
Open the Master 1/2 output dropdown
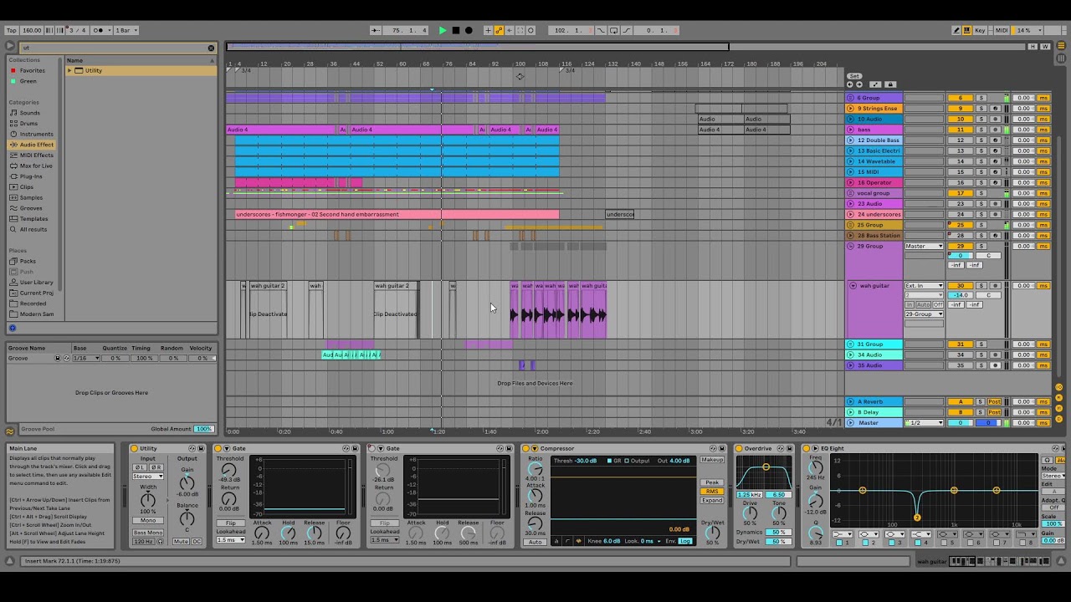pyautogui.click(x=924, y=423)
